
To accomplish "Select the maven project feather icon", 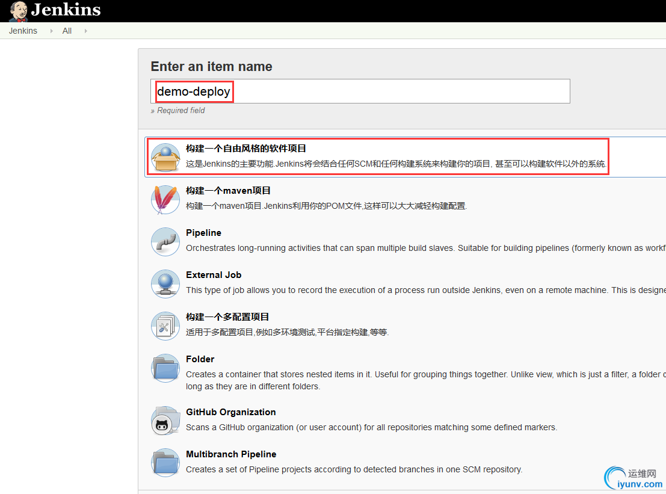I will click(x=165, y=199).
